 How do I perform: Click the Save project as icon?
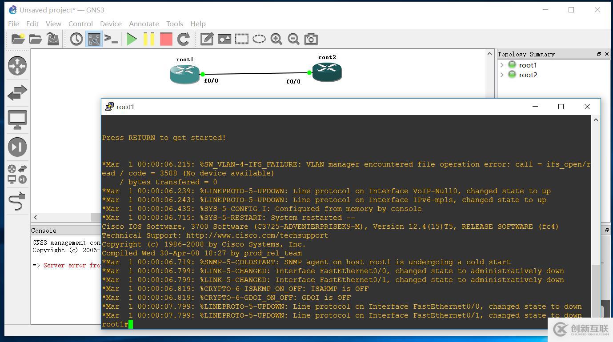pos(53,39)
